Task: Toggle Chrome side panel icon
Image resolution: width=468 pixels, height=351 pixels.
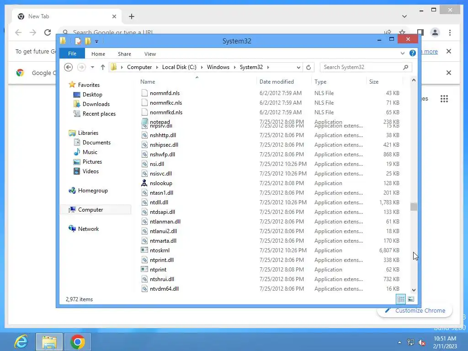Action: point(420,32)
